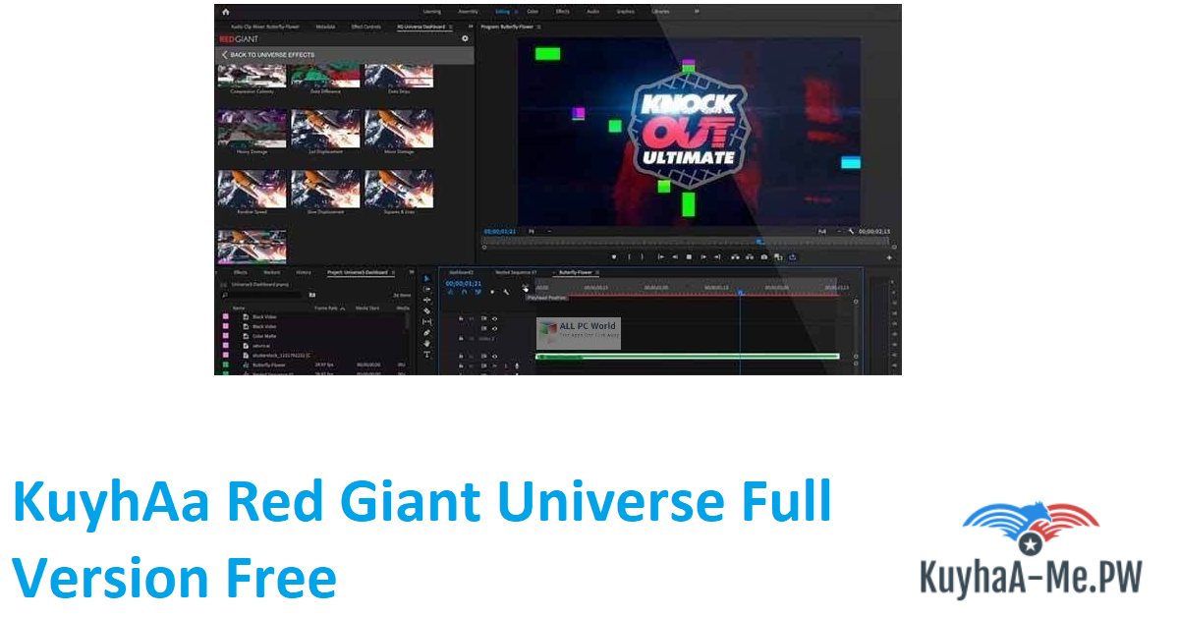Go to Out point in Program monitor
The width and height of the screenshot is (1179, 617).
(x=717, y=257)
